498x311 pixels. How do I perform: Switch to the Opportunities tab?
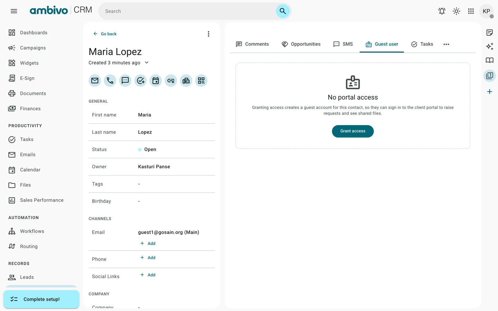(x=301, y=44)
